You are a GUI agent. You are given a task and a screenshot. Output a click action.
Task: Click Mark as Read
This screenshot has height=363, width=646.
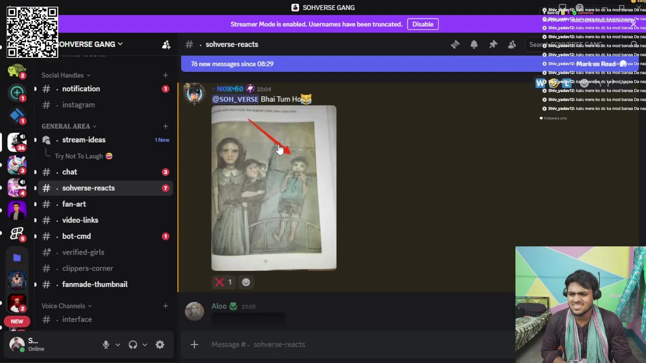tap(600, 64)
